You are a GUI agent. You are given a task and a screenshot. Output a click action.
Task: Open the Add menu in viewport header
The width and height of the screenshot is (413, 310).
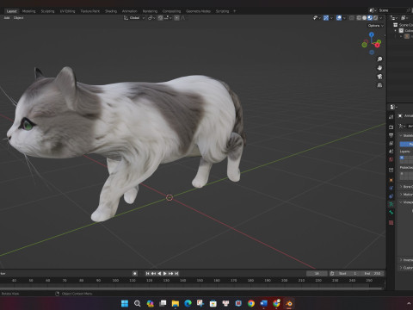[7, 18]
